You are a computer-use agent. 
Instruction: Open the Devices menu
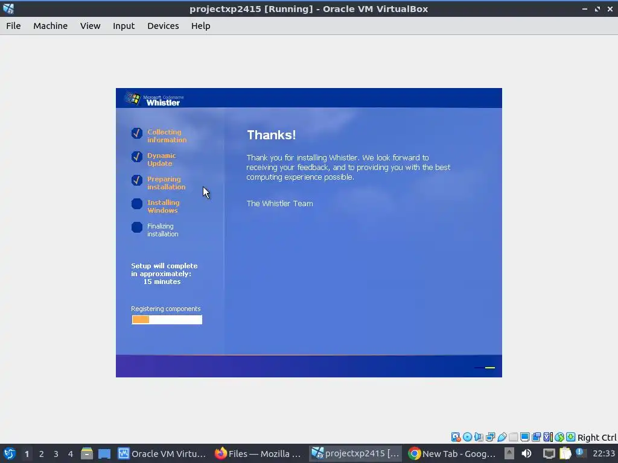[x=163, y=26]
